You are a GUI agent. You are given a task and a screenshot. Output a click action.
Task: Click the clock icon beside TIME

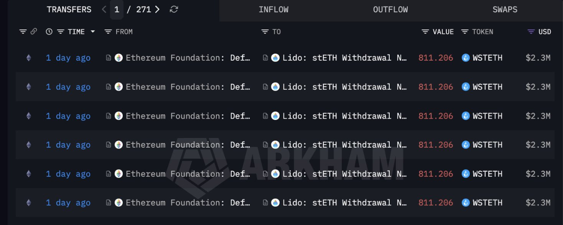(49, 32)
